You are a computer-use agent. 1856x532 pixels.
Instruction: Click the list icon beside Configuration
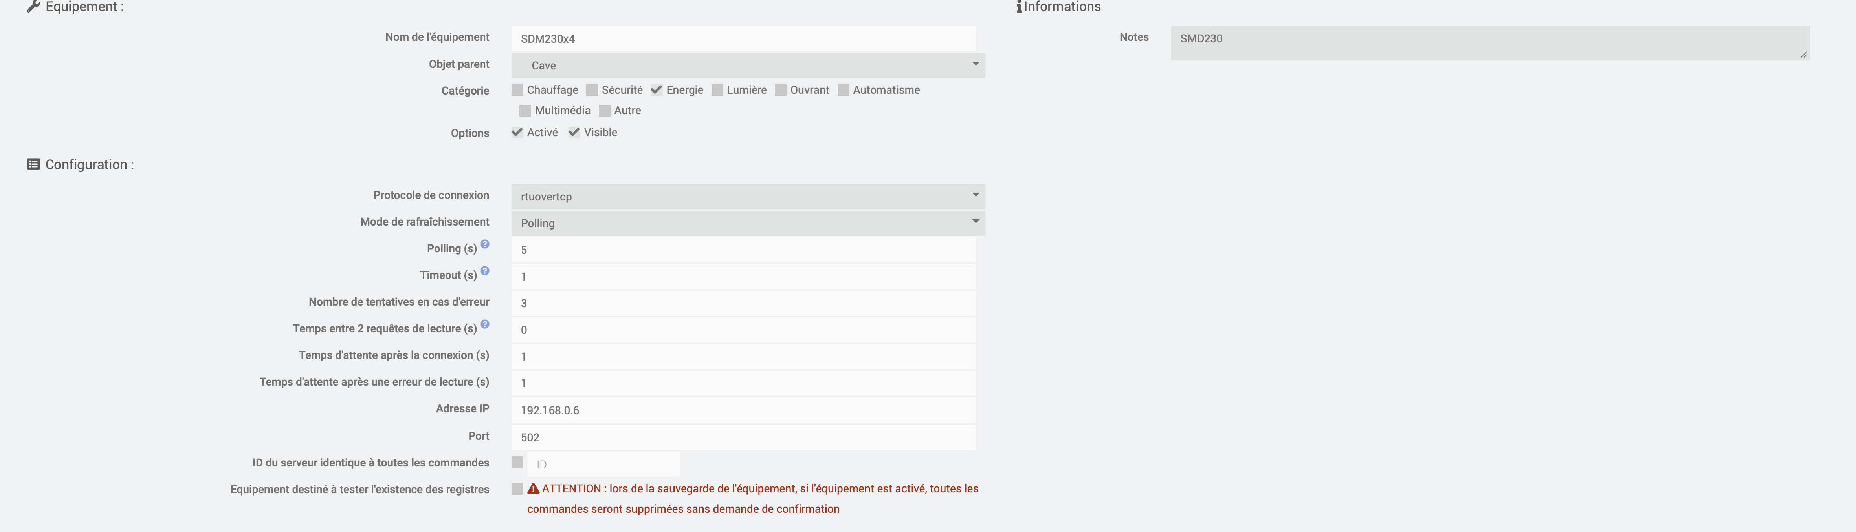(33, 164)
